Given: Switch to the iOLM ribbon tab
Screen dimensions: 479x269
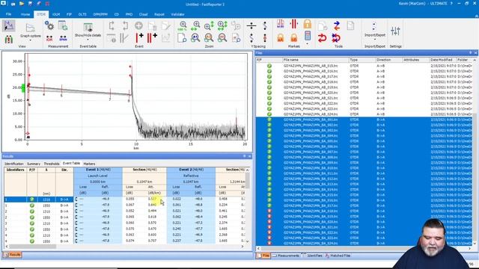Looking at the screenshot, I should (56, 14).
